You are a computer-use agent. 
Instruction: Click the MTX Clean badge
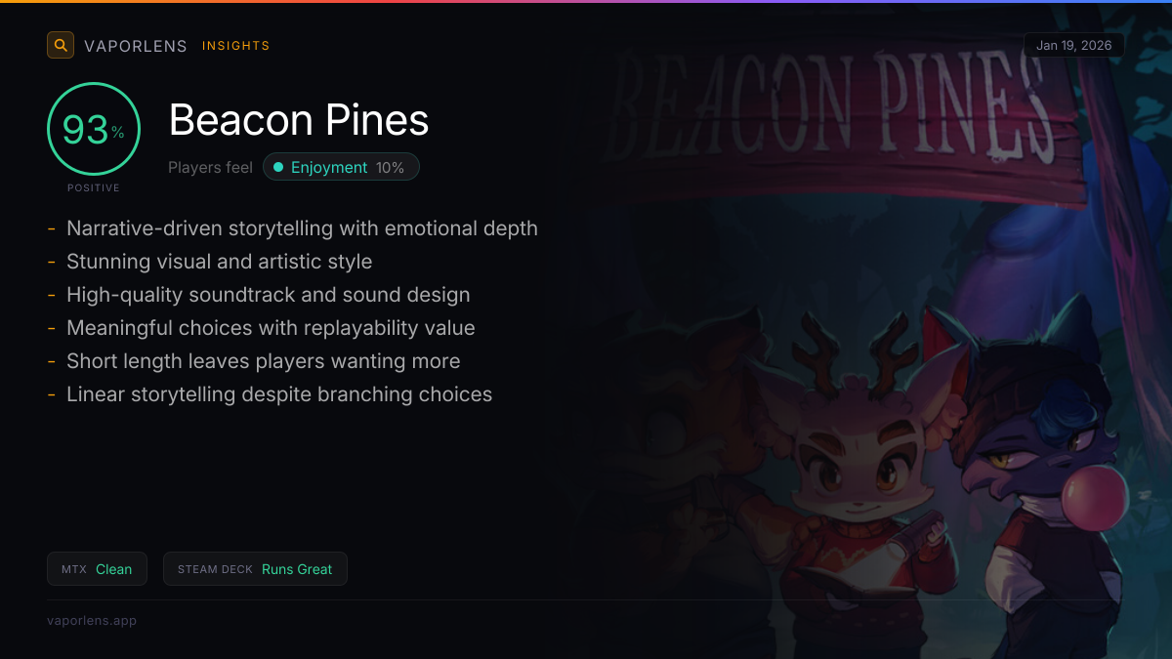click(97, 569)
